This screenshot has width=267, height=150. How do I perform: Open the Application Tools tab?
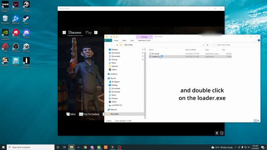tap(144, 40)
